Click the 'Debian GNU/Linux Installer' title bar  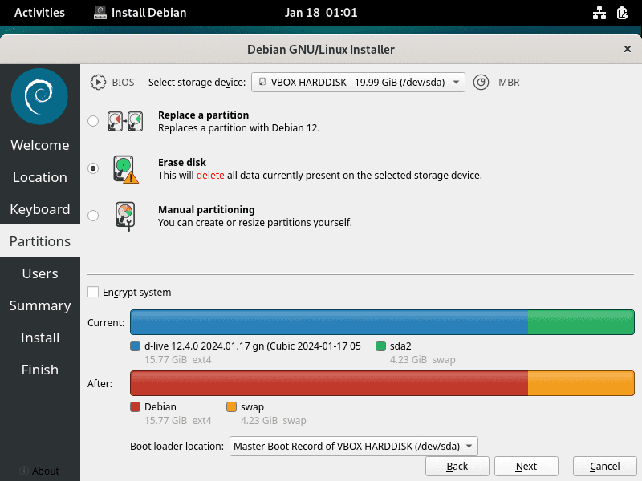[321, 50]
